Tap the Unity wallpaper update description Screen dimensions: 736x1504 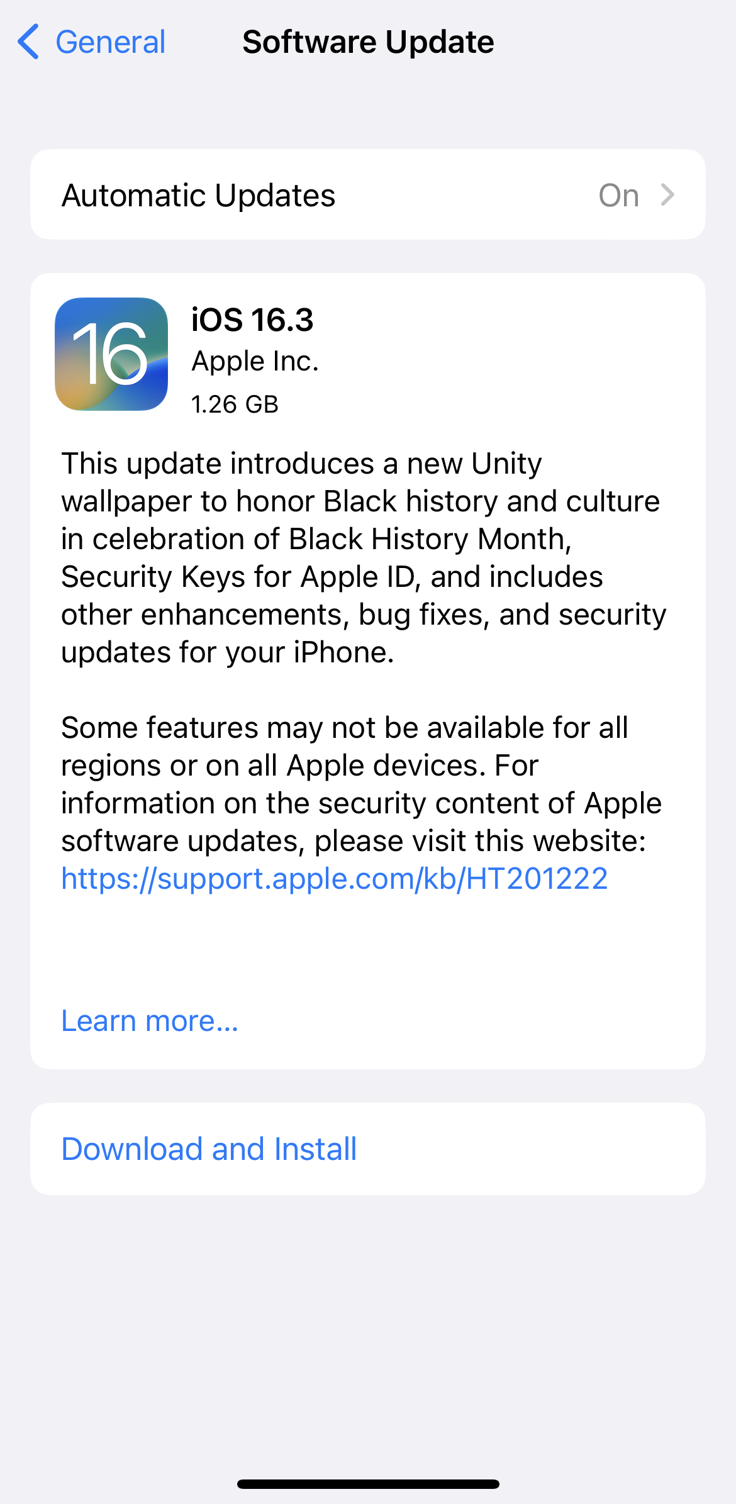coord(364,557)
